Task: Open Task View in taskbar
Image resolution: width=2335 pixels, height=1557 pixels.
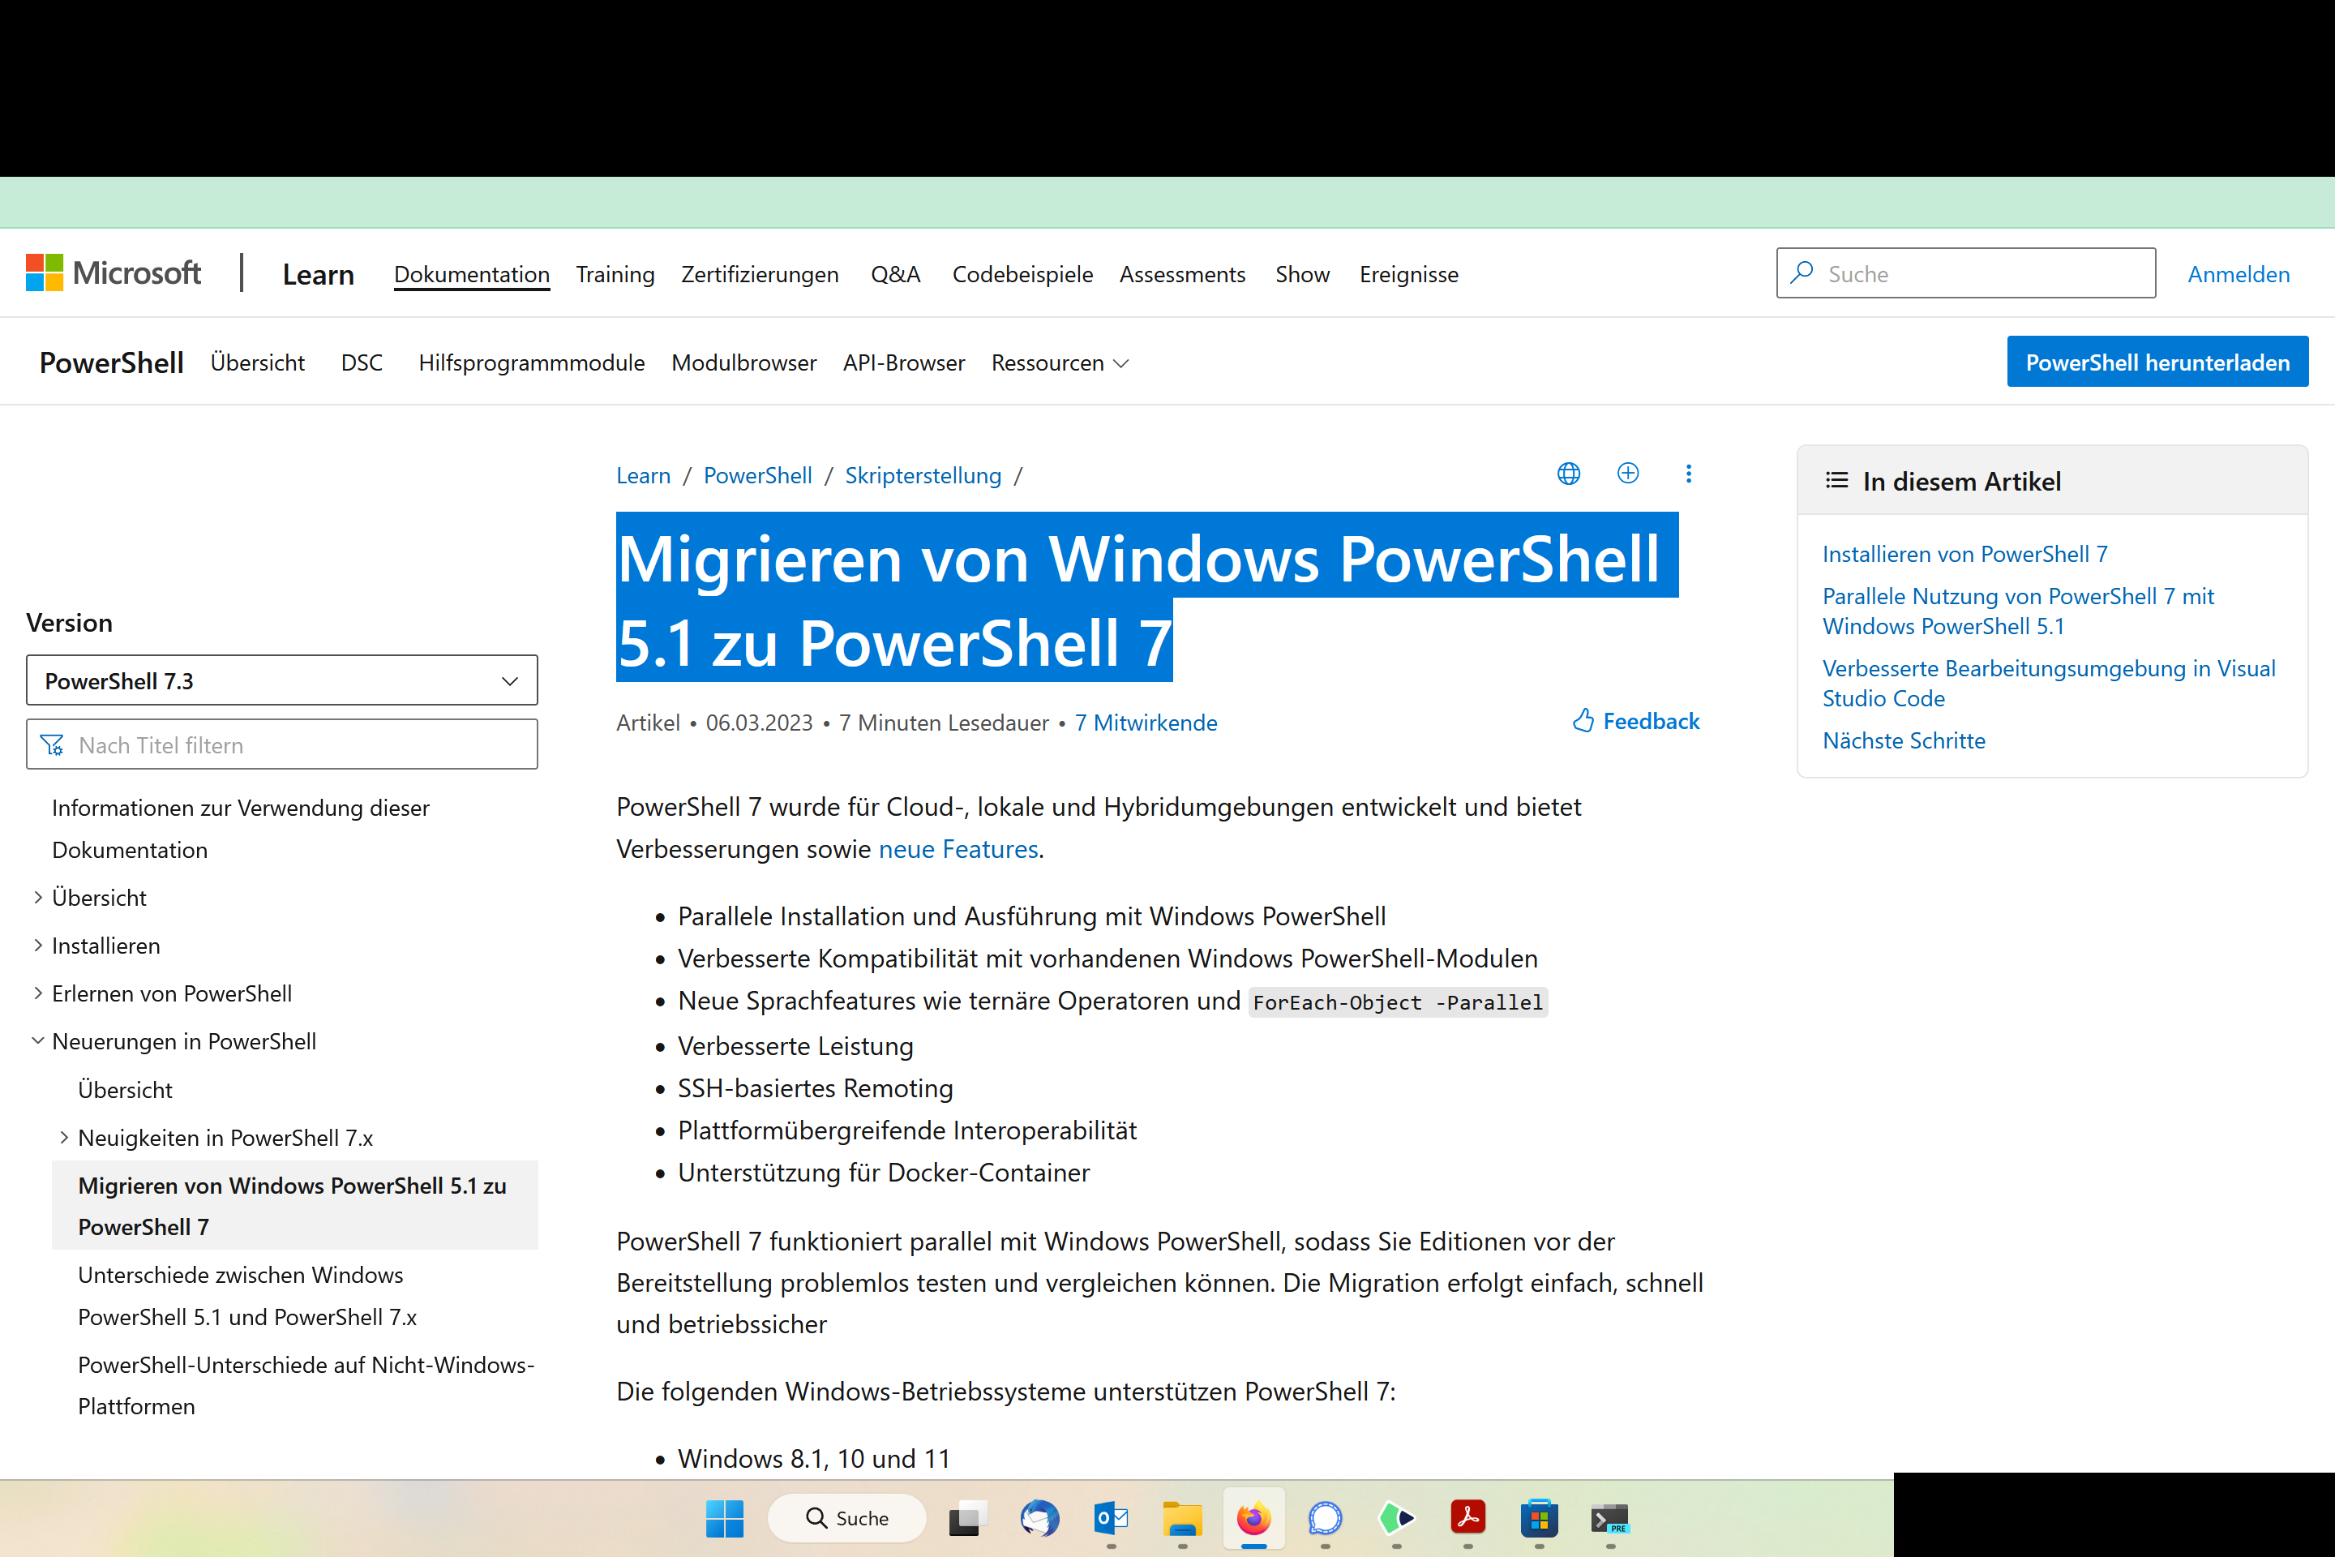Action: click(968, 1518)
